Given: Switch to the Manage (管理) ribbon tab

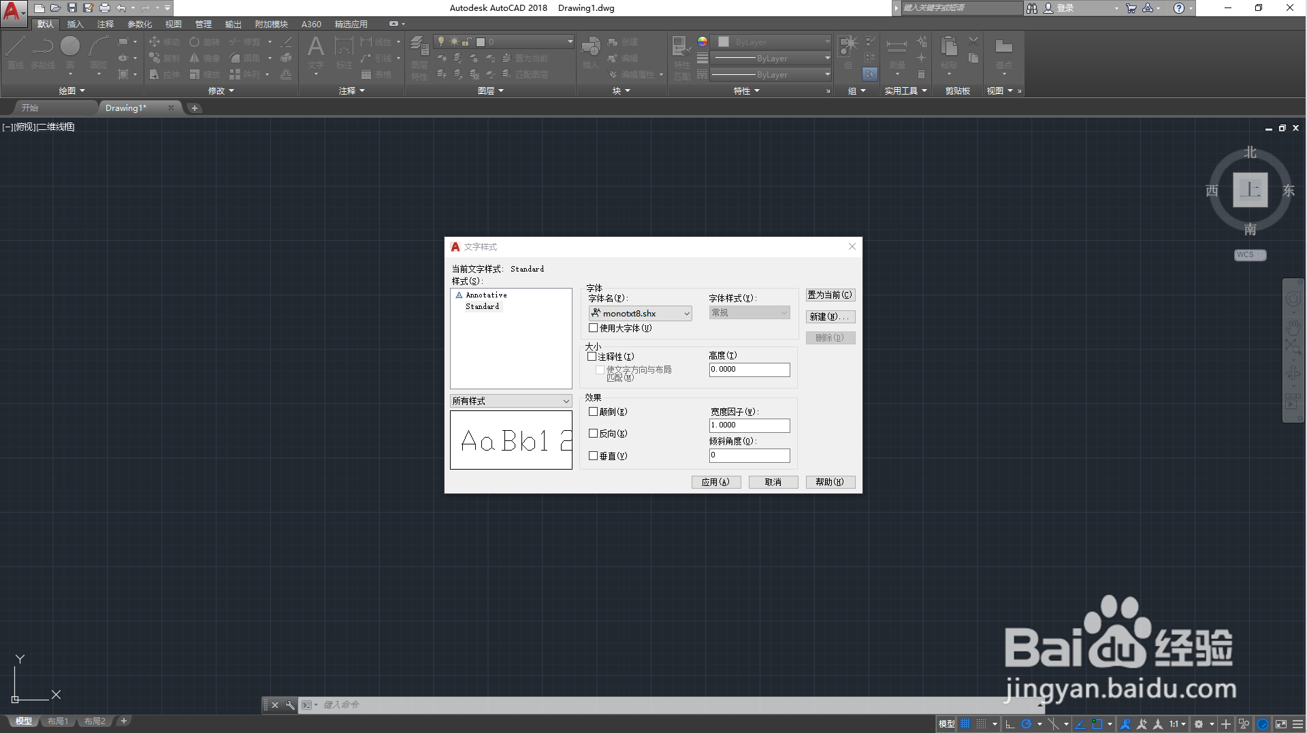Looking at the screenshot, I should click(x=204, y=24).
